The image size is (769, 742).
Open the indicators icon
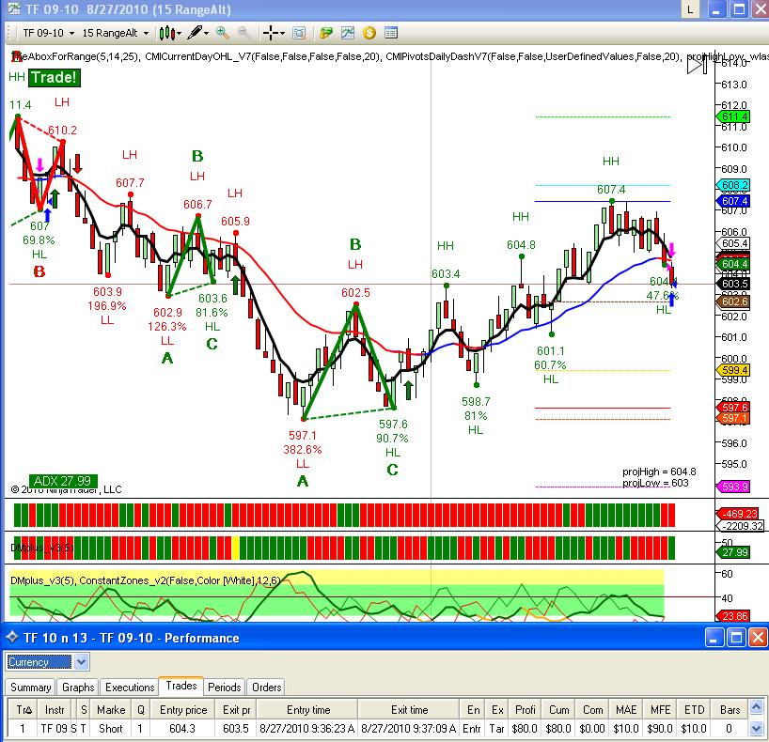click(x=348, y=33)
